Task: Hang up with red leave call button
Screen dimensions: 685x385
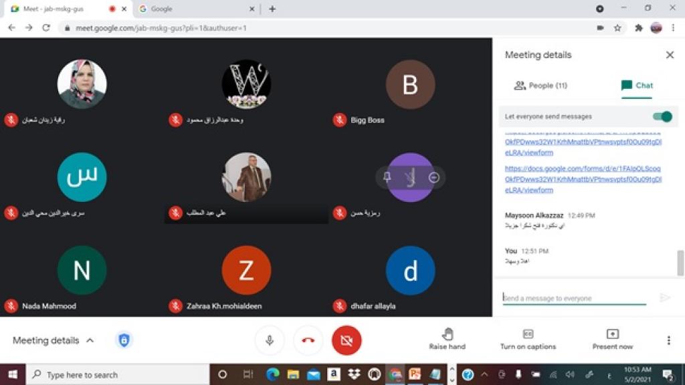Action: pyautogui.click(x=308, y=340)
